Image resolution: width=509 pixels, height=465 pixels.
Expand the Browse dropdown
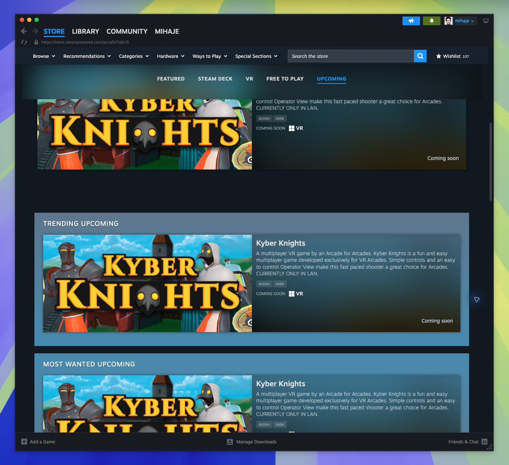point(44,56)
